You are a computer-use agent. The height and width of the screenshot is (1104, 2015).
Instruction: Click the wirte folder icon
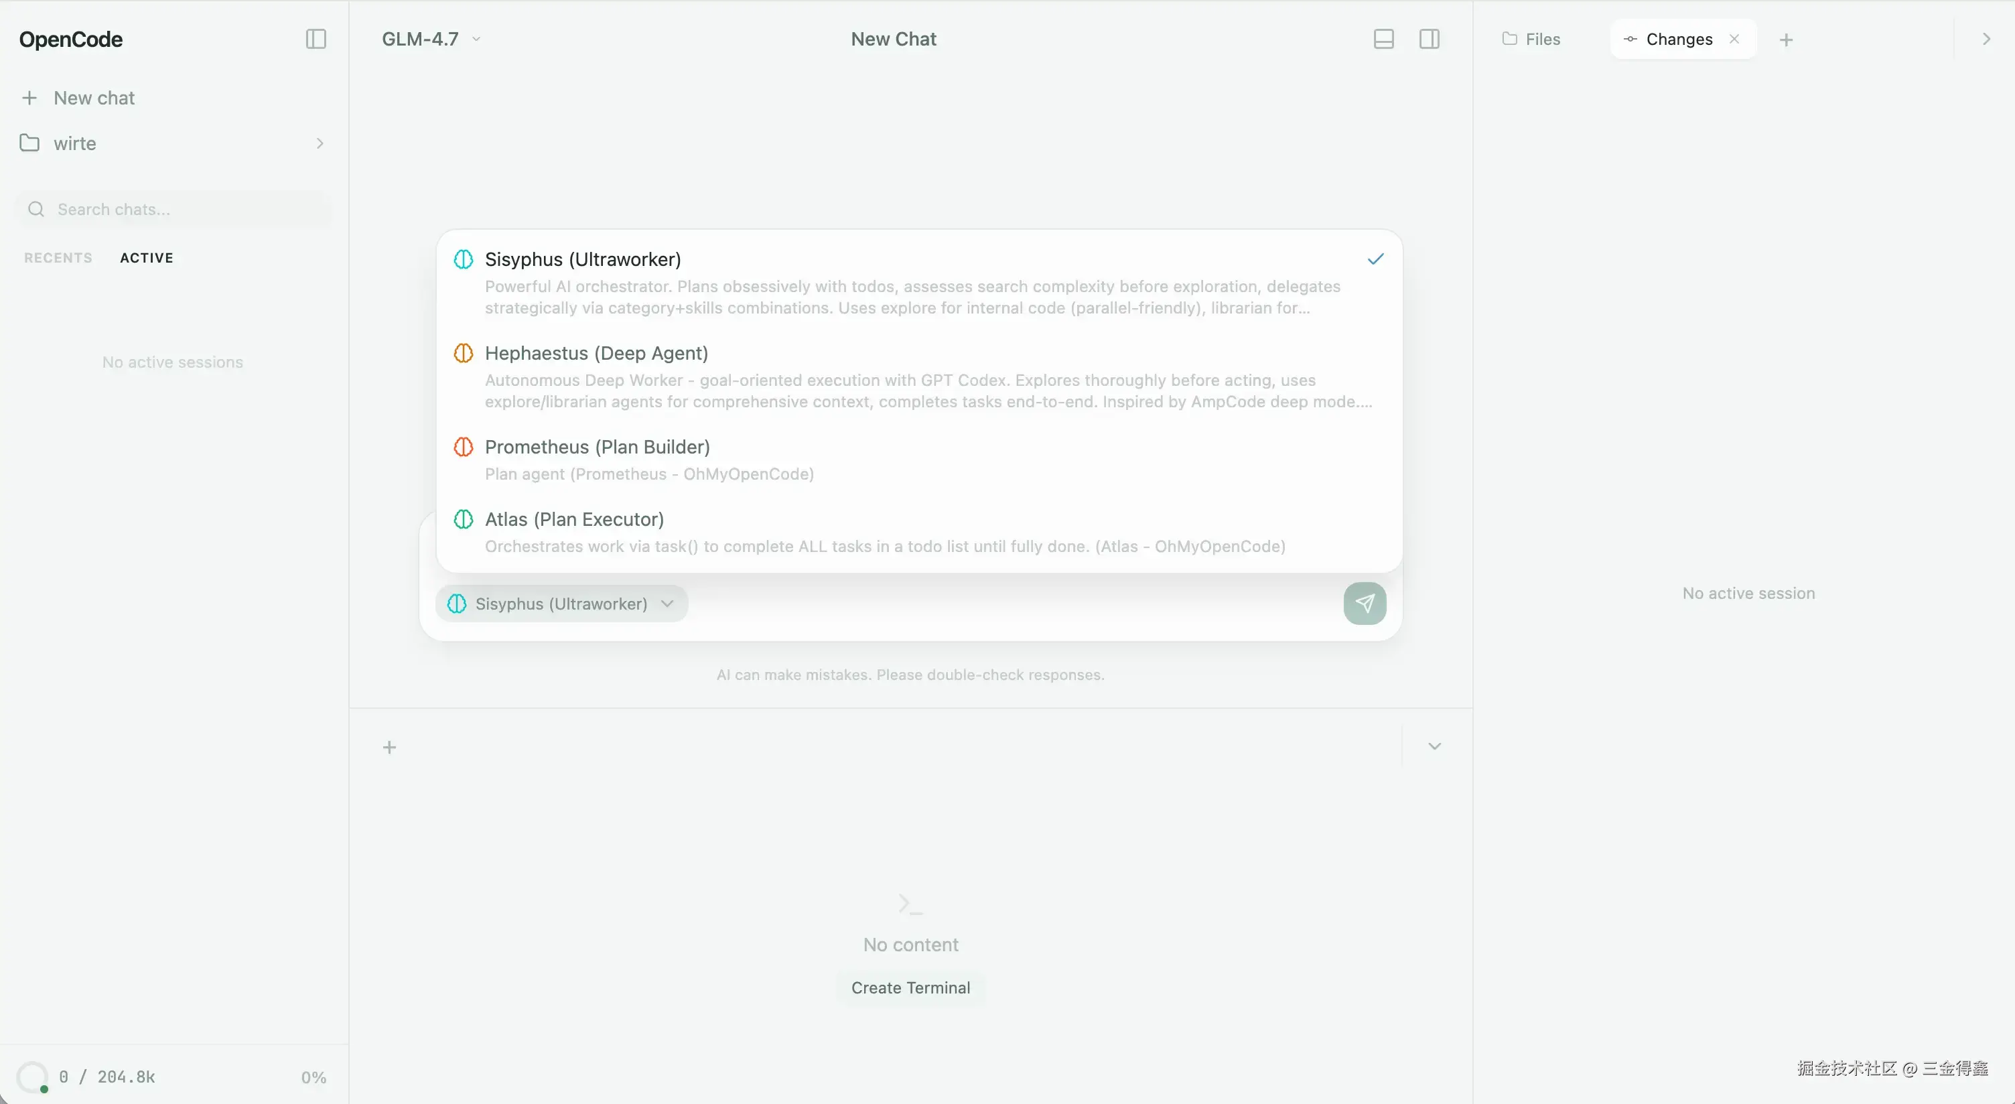click(x=29, y=143)
